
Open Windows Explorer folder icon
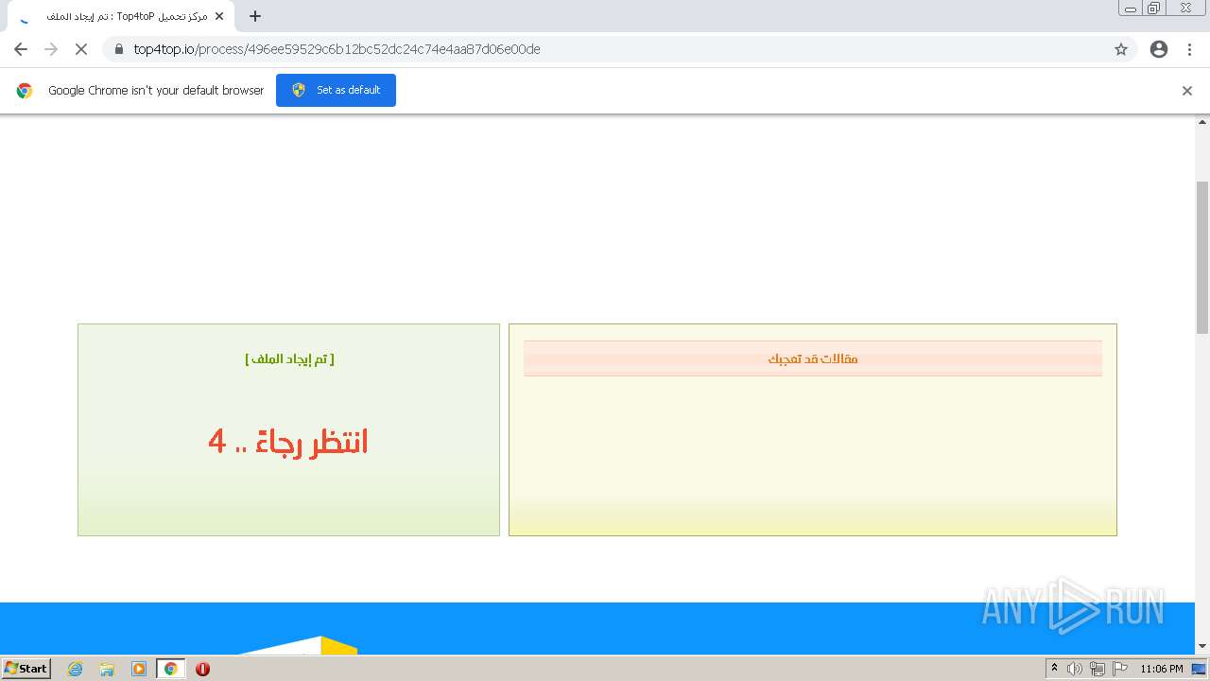click(107, 669)
